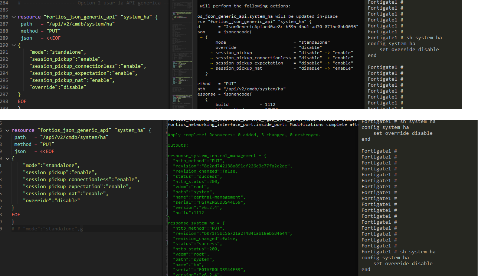Place cursor on line 294 session_pickup_expectation
Screen dimensions: 478x280
coord(84,73)
